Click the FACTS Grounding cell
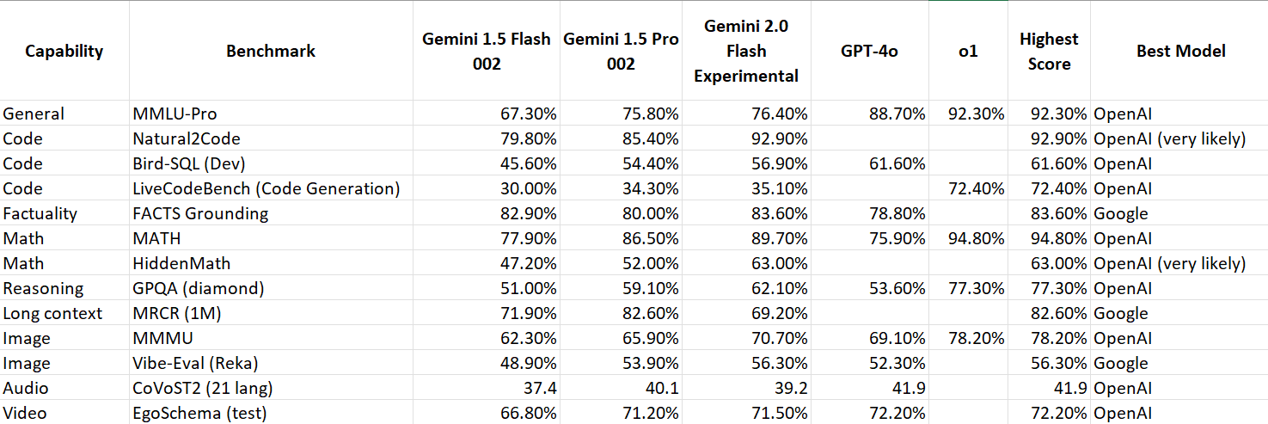 tap(271, 213)
